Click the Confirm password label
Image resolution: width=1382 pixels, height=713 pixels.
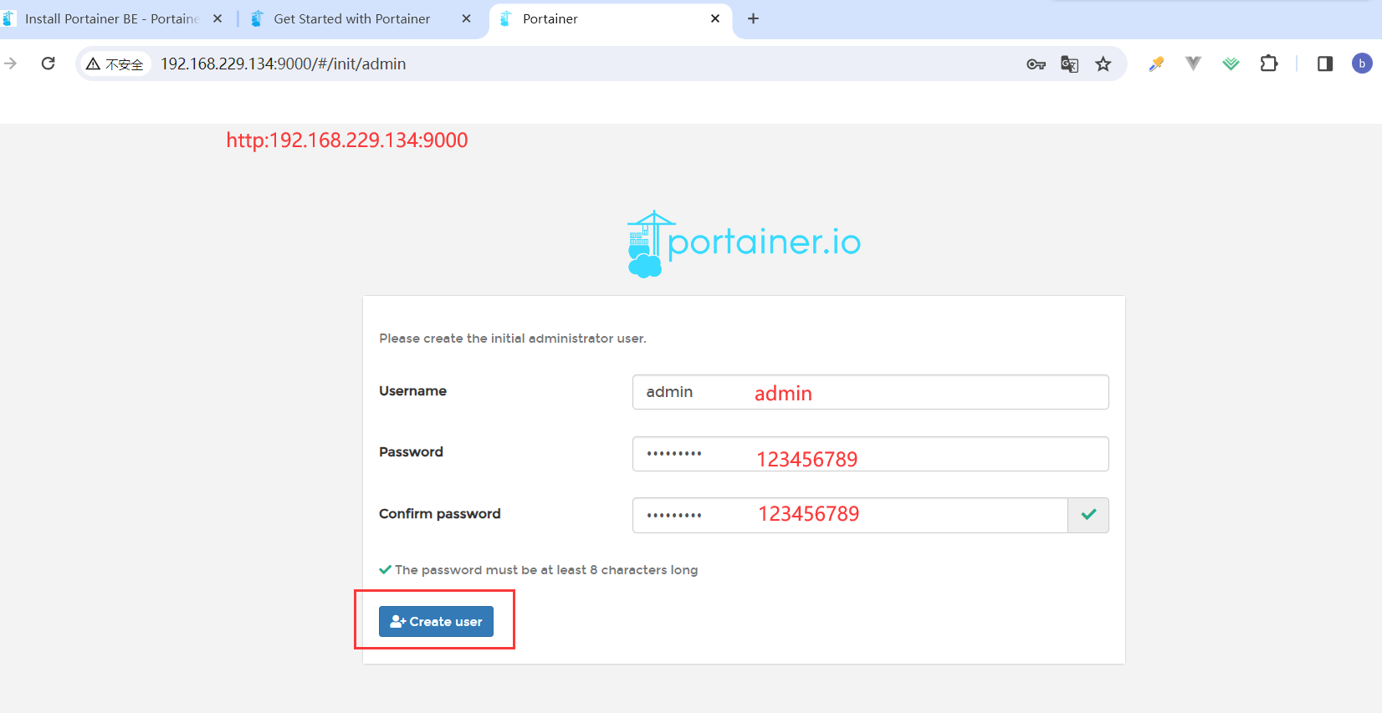(x=440, y=513)
